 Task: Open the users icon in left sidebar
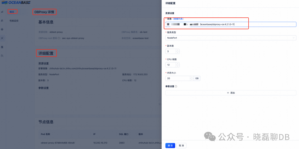[2, 56]
